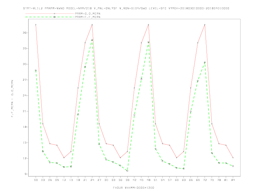
Task: Click the x-axis tick label 51
Action: 156,180
